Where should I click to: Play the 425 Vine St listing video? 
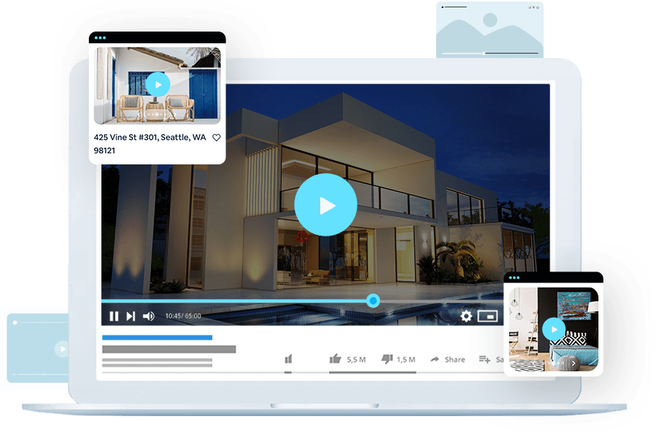[x=157, y=84]
